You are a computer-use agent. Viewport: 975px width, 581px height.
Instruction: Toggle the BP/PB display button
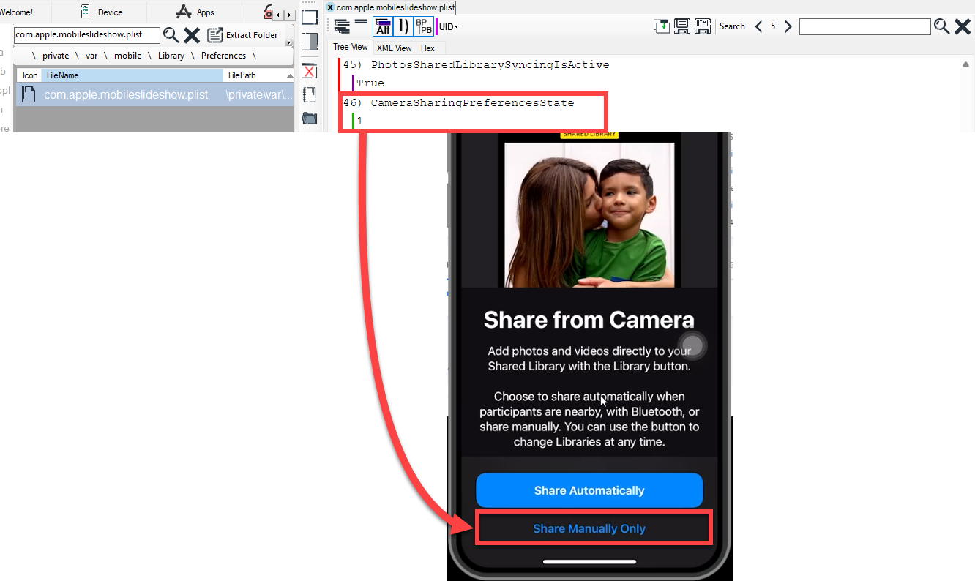[423, 27]
